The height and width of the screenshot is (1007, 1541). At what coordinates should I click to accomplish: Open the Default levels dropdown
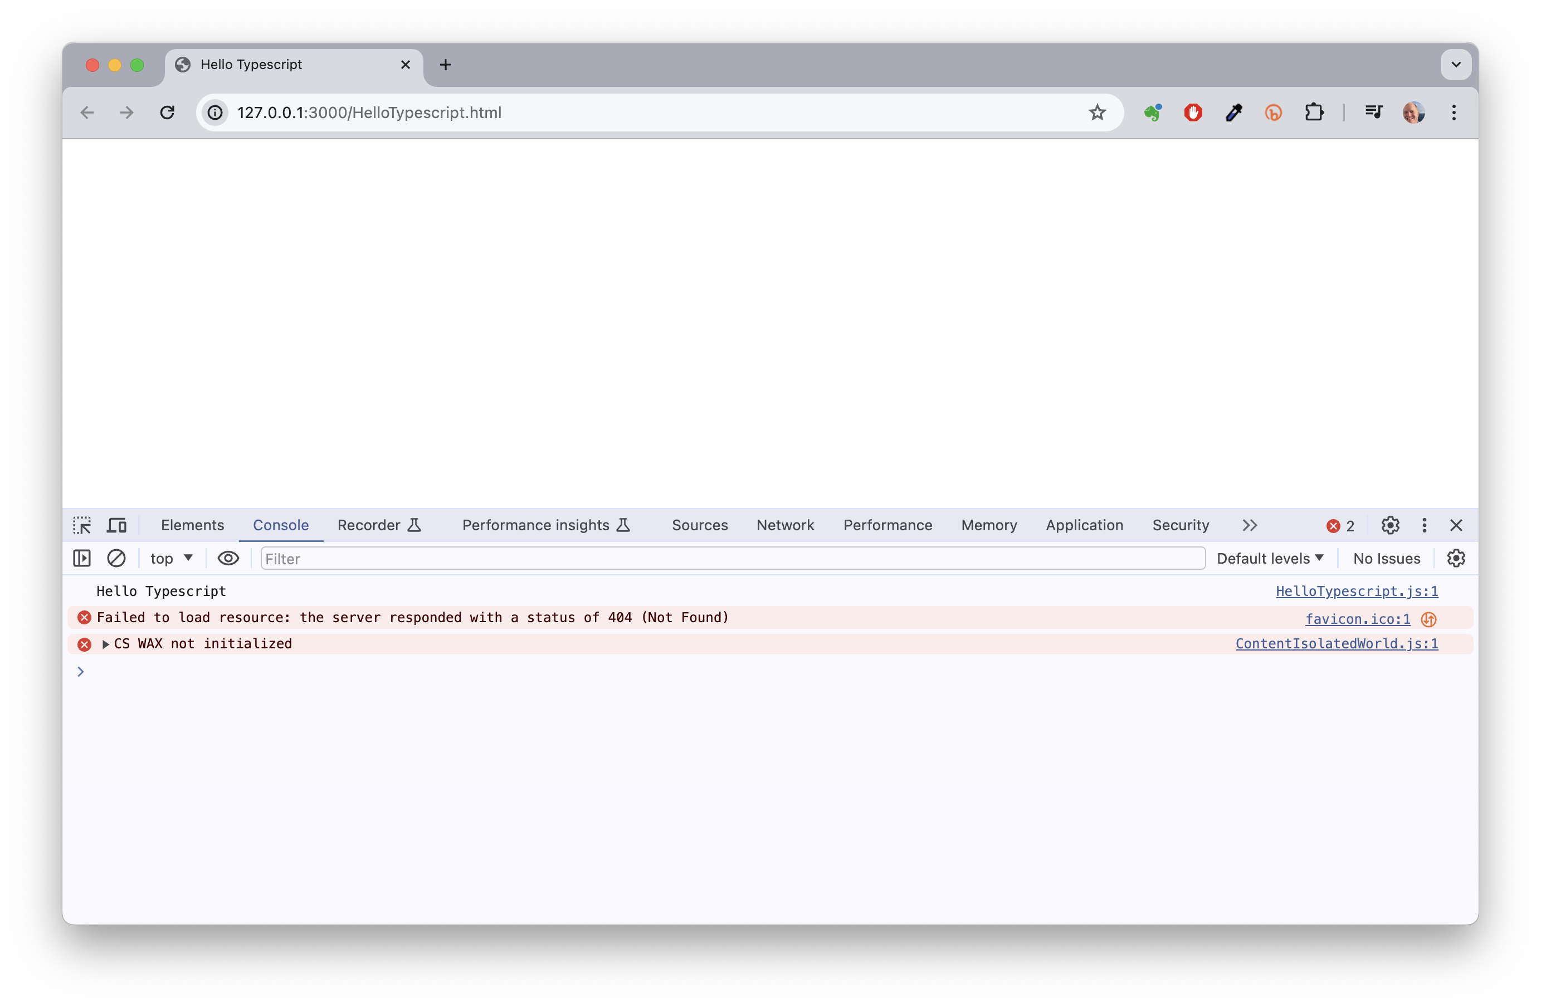point(1269,558)
